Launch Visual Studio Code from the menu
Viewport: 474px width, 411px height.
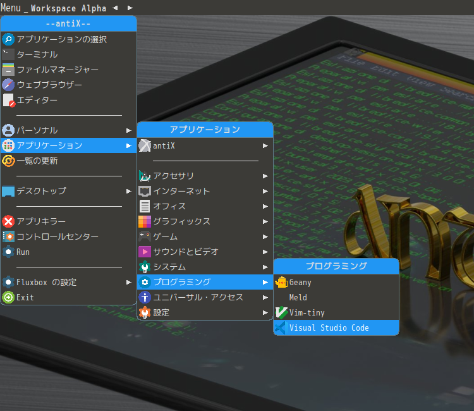(336, 328)
